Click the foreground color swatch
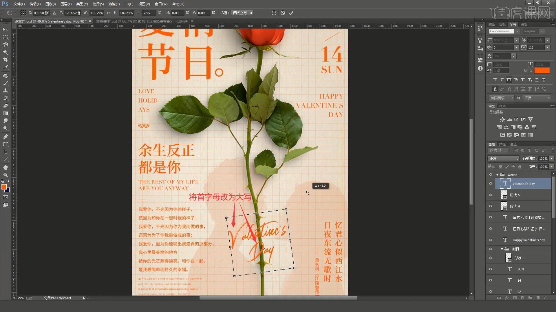 pos(4,187)
